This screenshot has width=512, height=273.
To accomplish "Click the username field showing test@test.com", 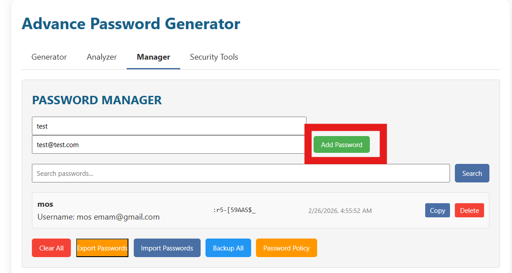I will [168, 144].
